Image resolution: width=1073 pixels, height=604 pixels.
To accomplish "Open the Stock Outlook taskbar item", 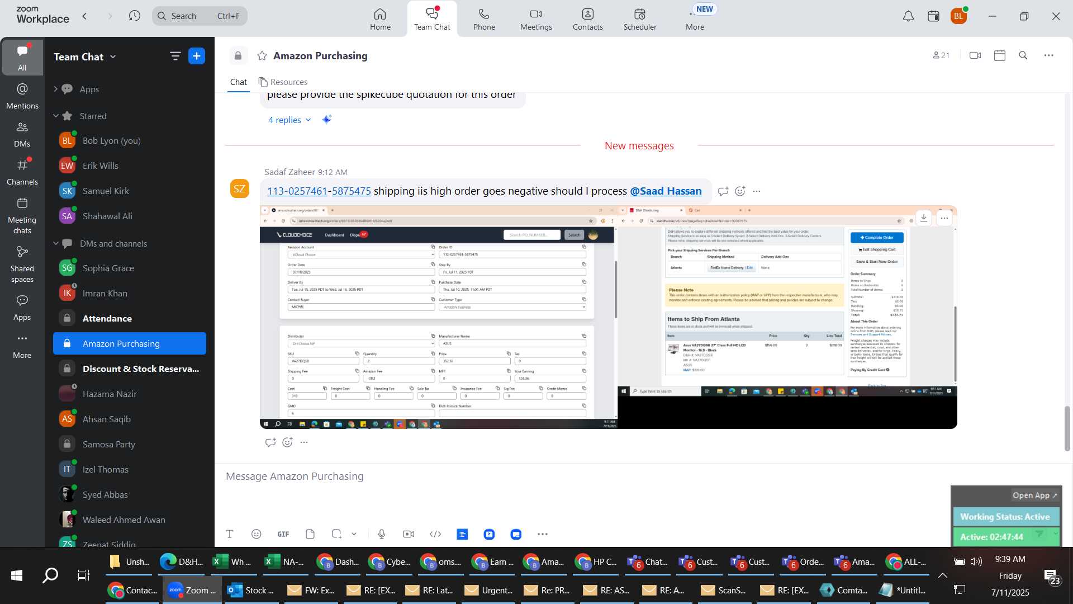I will pos(251,590).
